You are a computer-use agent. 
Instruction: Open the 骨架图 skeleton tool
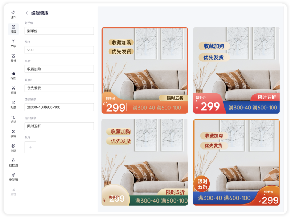coord(13,177)
